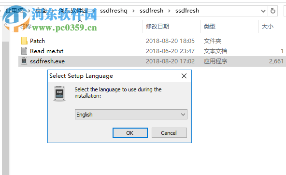The width and height of the screenshot is (286, 175).
Task: Select the Patch folder name
Action: point(37,41)
